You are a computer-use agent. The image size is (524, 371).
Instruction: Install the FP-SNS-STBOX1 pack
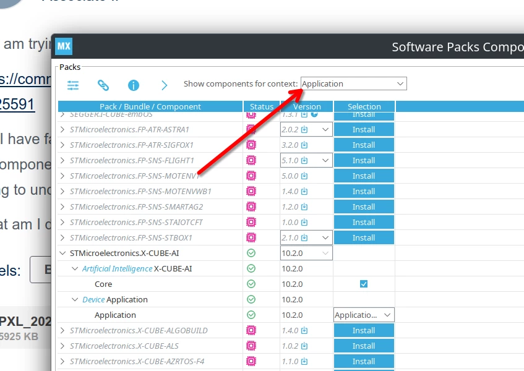click(x=364, y=238)
